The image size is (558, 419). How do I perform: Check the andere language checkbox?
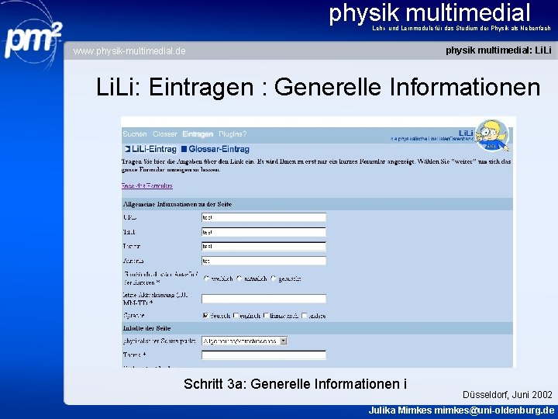coord(305,315)
